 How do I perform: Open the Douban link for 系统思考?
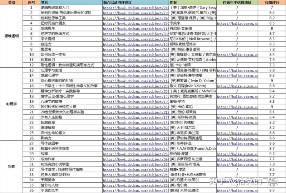(x=136, y=29)
